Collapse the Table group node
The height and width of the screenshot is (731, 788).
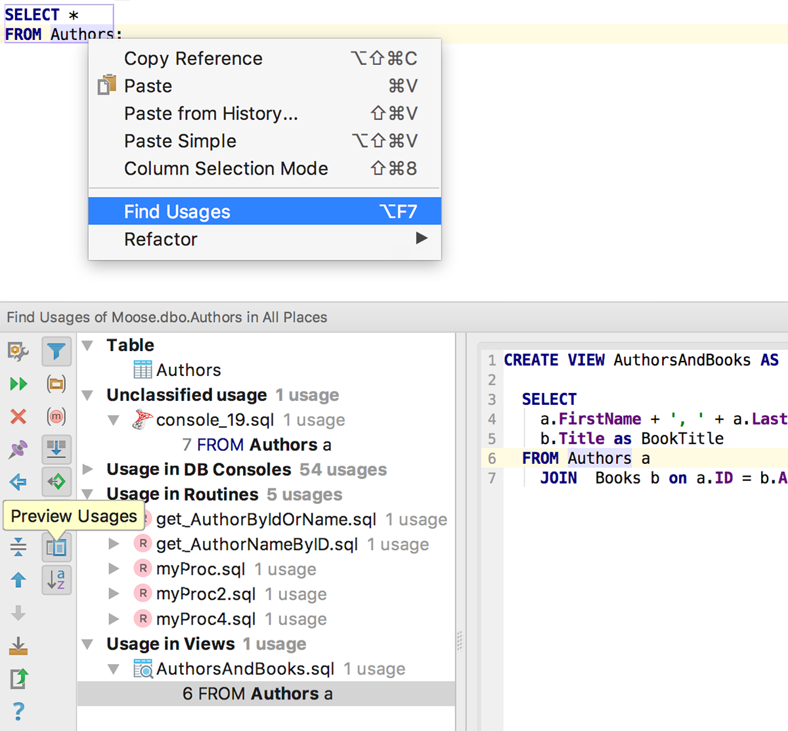coord(87,345)
